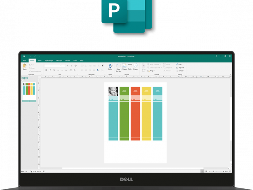Click the Replace button
Viewport: 253px width, 190px height.
[x=180, y=67]
